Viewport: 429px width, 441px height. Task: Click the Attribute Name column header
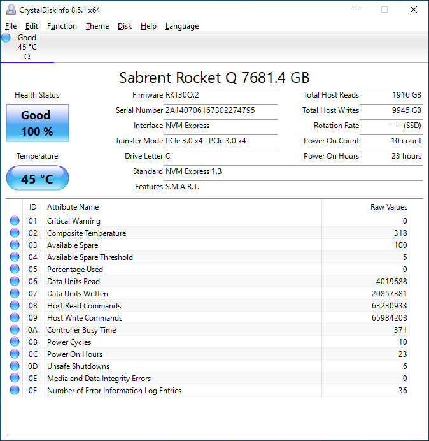pyautogui.click(x=73, y=207)
